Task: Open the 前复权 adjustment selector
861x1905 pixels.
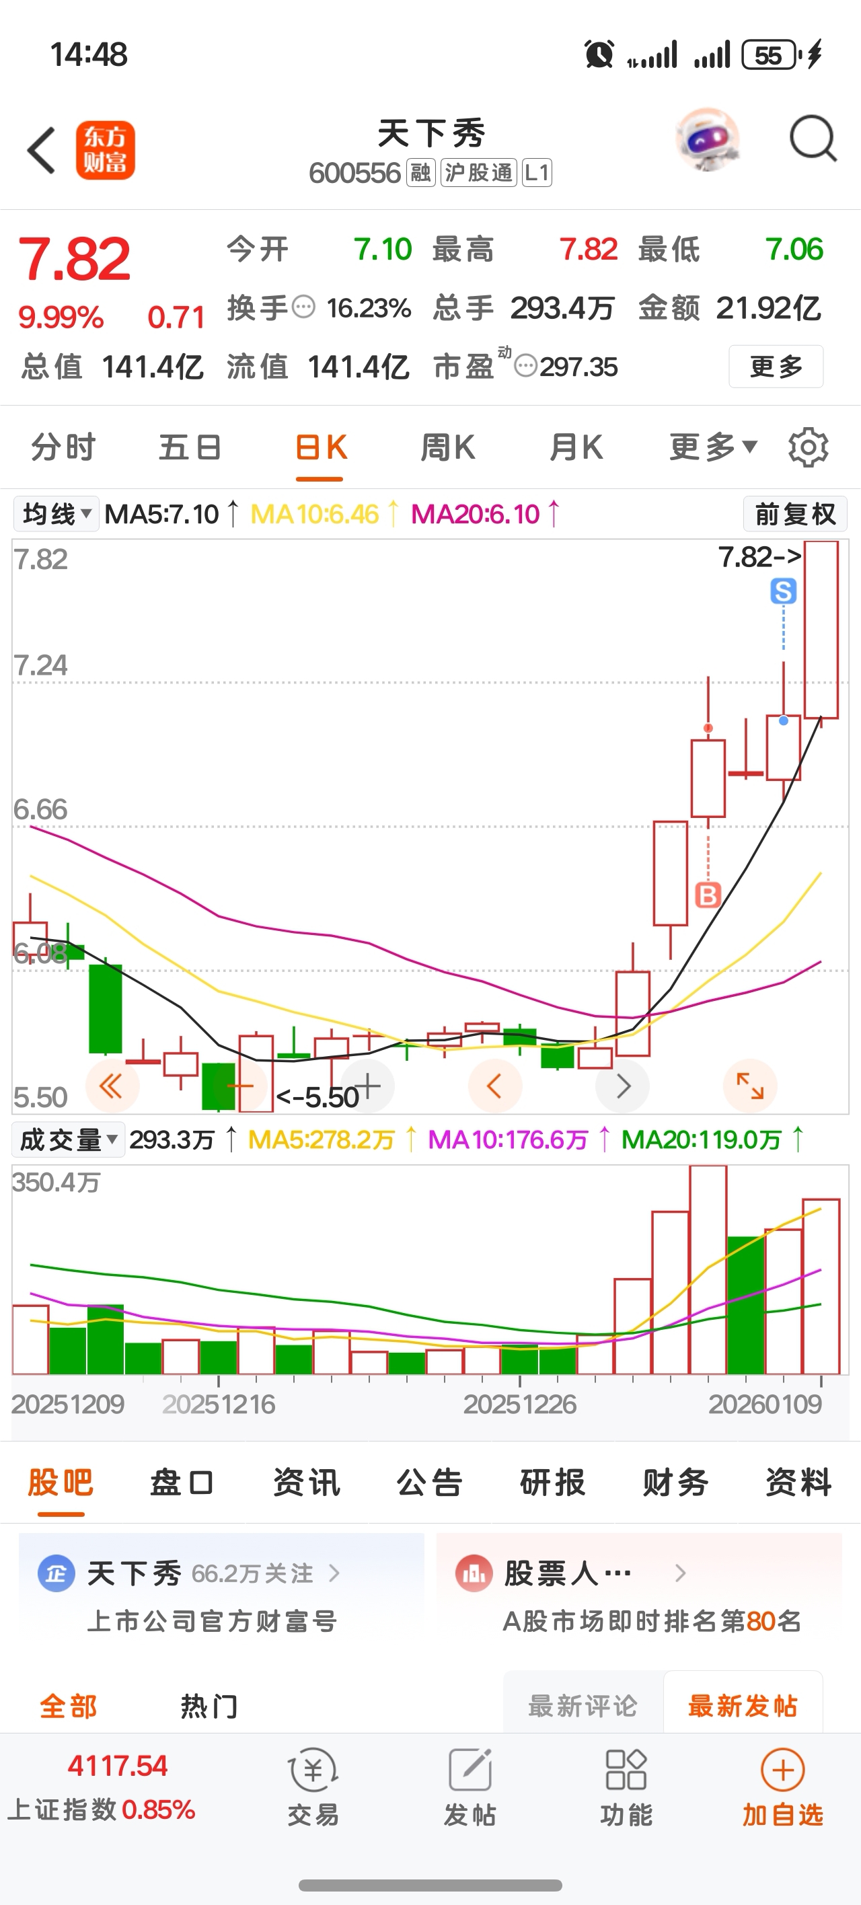Action: pyautogui.click(x=795, y=513)
